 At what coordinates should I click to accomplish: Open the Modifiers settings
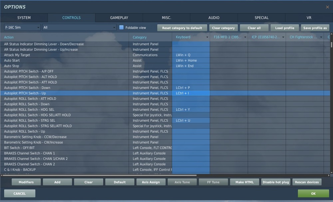26,182
